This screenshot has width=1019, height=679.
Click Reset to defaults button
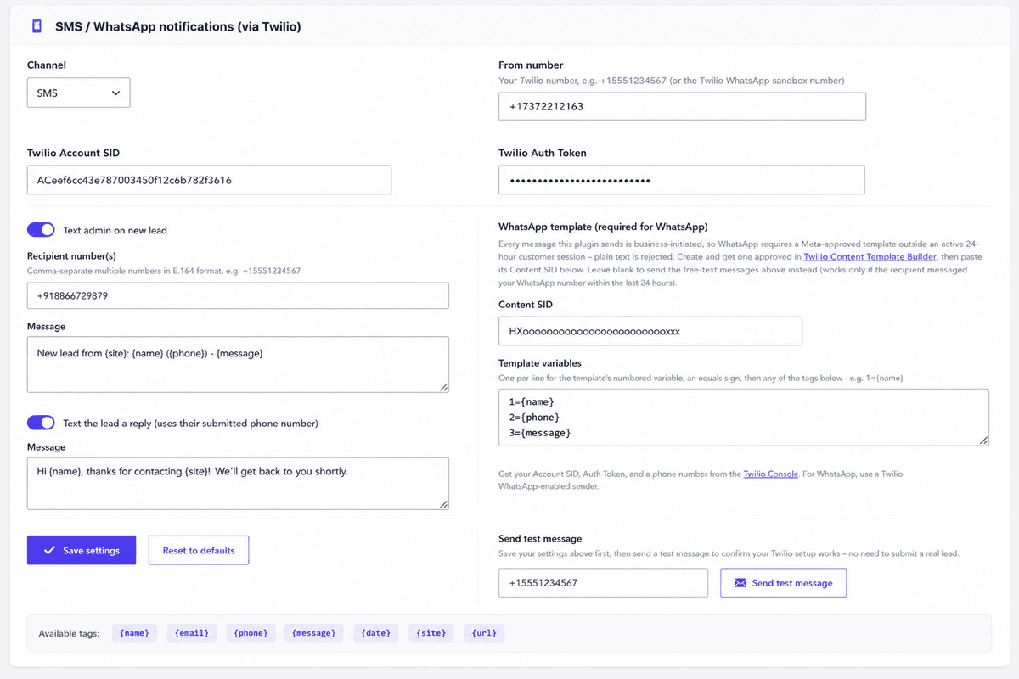pyautogui.click(x=199, y=550)
